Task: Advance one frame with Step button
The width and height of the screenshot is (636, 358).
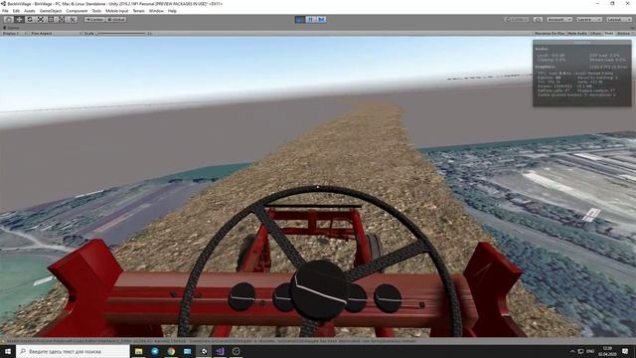Action: pos(321,20)
